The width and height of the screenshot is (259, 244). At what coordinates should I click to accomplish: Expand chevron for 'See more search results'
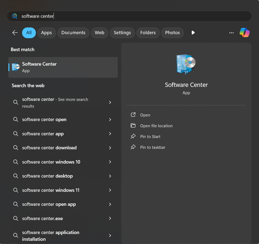click(110, 102)
